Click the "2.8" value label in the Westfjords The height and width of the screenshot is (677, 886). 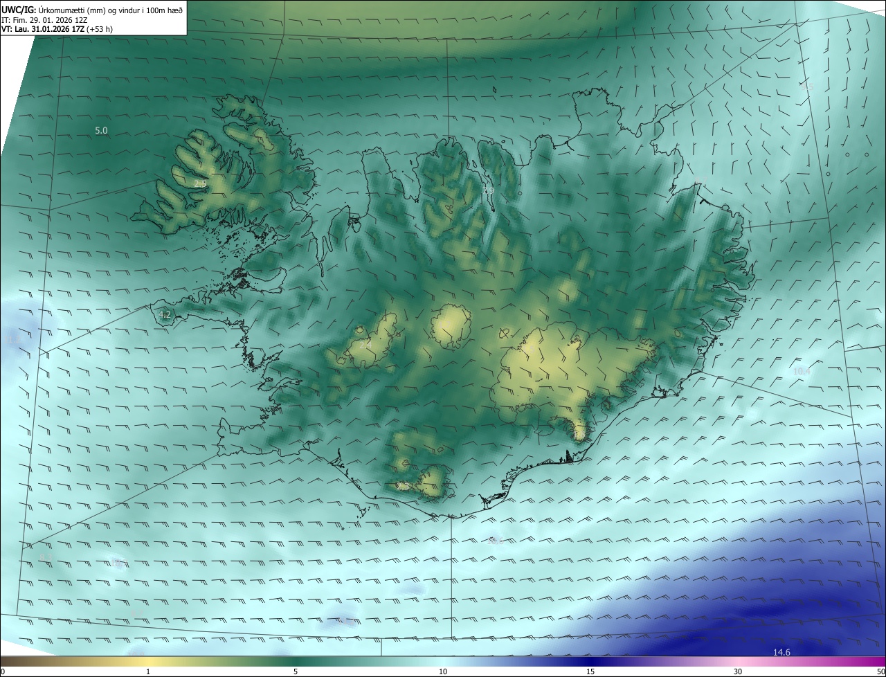pyautogui.click(x=200, y=183)
